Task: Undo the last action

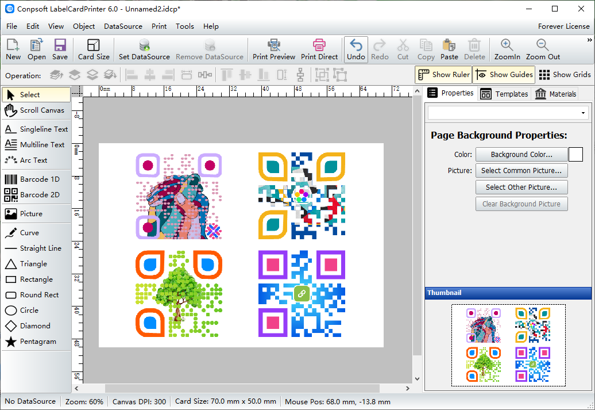Action: pyautogui.click(x=356, y=49)
